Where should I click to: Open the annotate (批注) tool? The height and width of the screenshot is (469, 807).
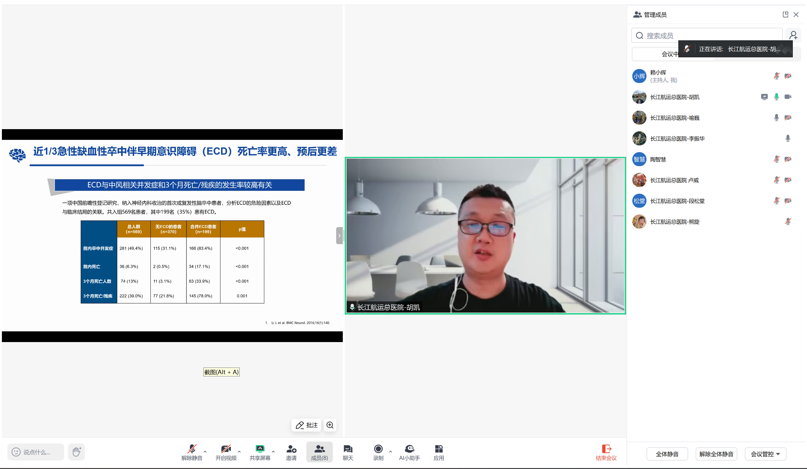pyautogui.click(x=307, y=425)
